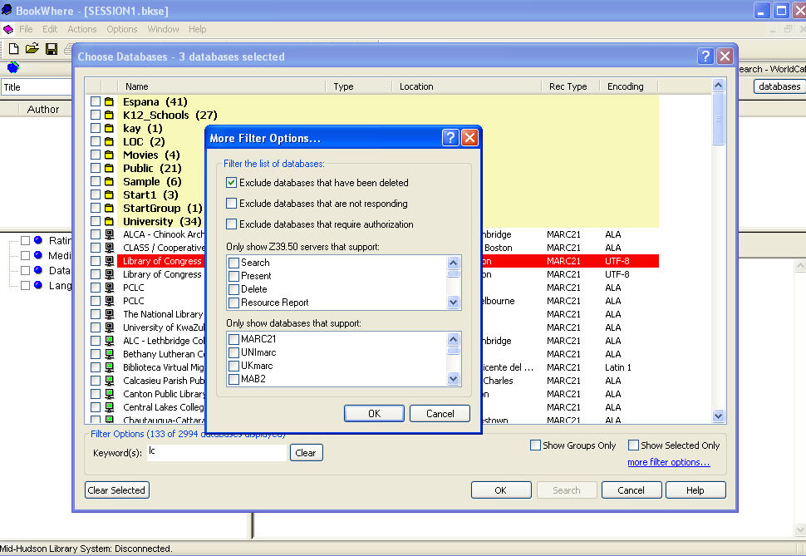Open the Options menu

coord(122,29)
